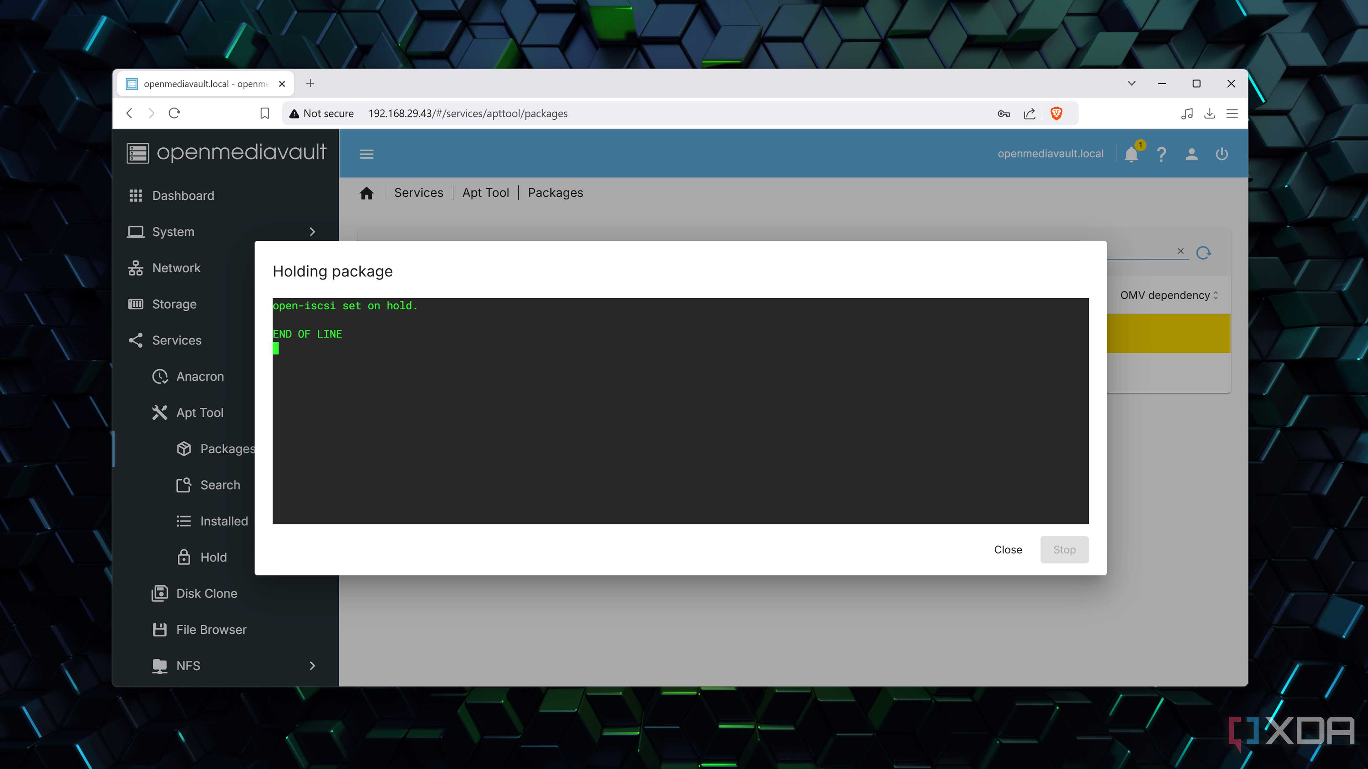Expand the NFS menu chevron
1368x769 pixels.
312,665
